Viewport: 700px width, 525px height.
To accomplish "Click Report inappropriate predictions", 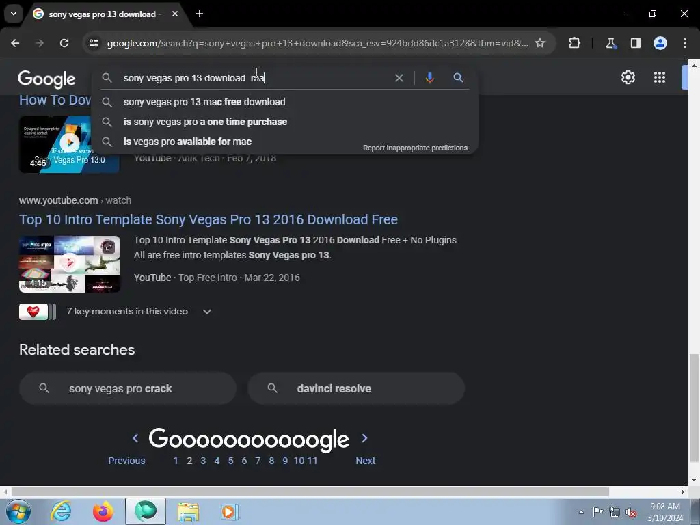I will tap(415, 148).
